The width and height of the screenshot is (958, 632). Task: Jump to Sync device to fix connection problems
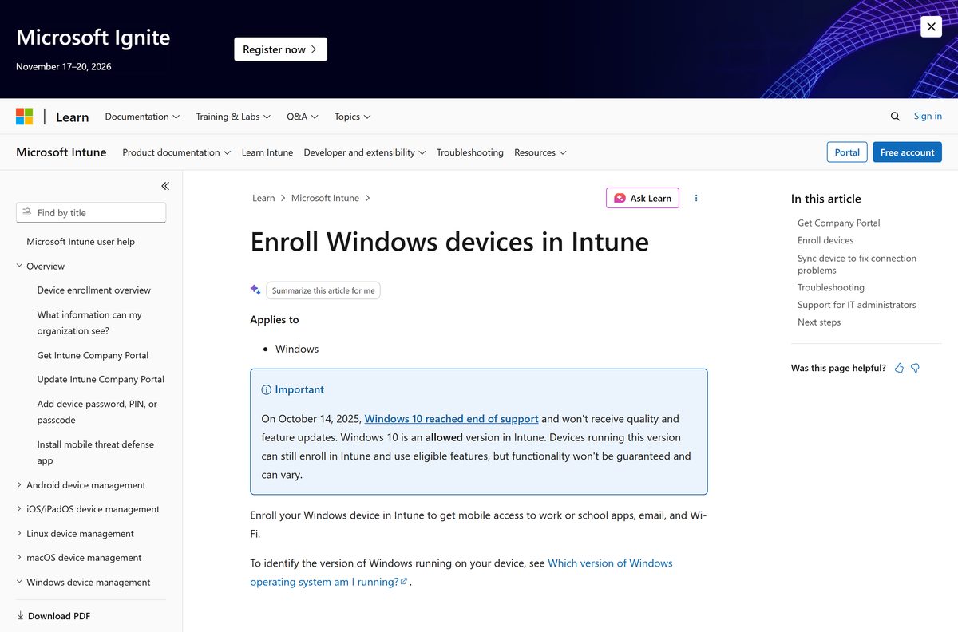[x=857, y=264]
